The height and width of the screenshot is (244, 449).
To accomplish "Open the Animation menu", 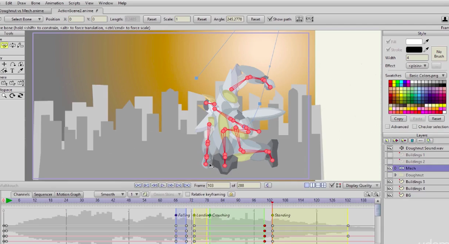I will click(54, 3).
